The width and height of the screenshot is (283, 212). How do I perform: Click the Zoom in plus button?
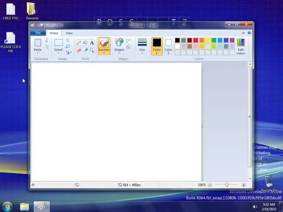(x=244, y=185)
